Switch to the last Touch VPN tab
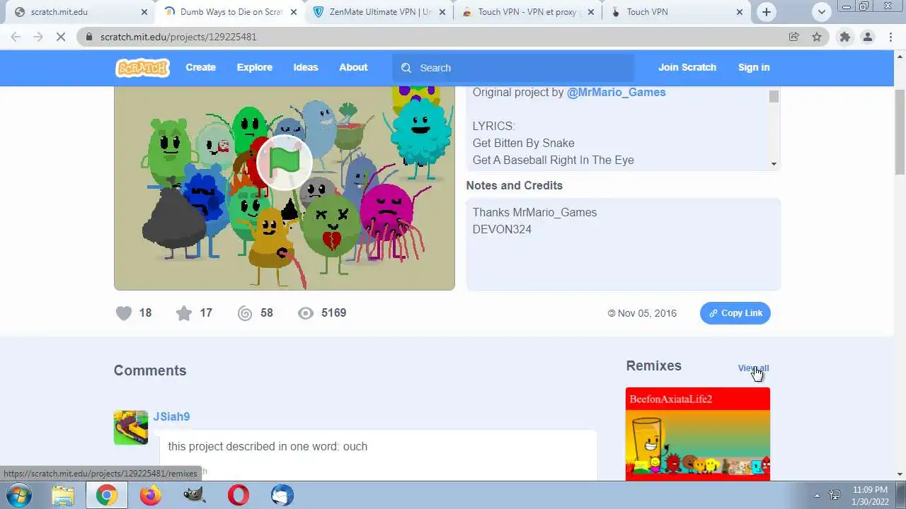The image size is (906, 509). point(676,12)
